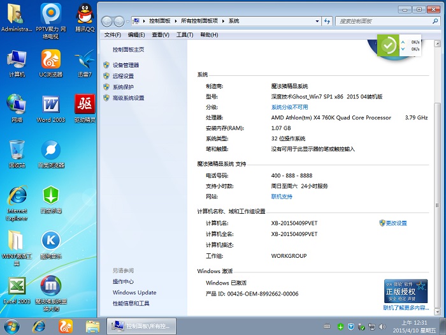Click the Start button orb
The image size is (446, 335).
click(13, 325)
